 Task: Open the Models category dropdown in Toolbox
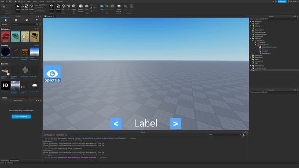pos(6,24)
